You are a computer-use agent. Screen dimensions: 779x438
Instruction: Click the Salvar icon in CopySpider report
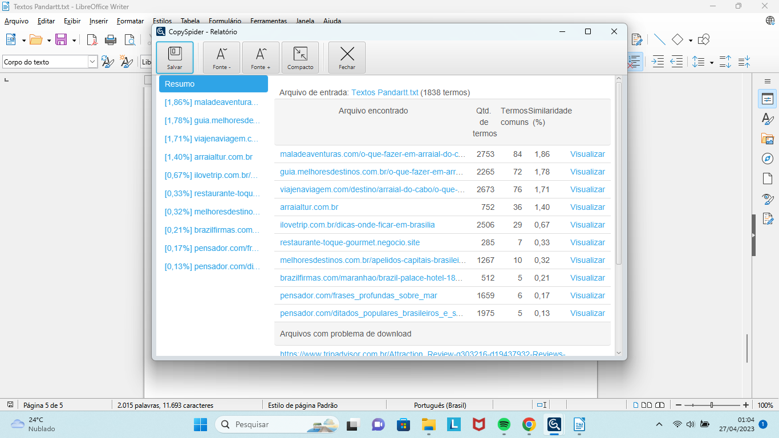(175, 58)
